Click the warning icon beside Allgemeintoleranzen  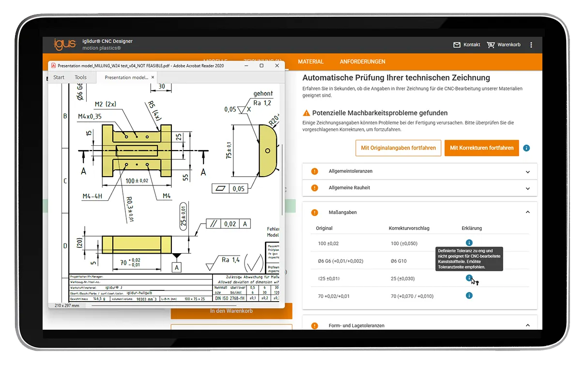tap(315, 171)
